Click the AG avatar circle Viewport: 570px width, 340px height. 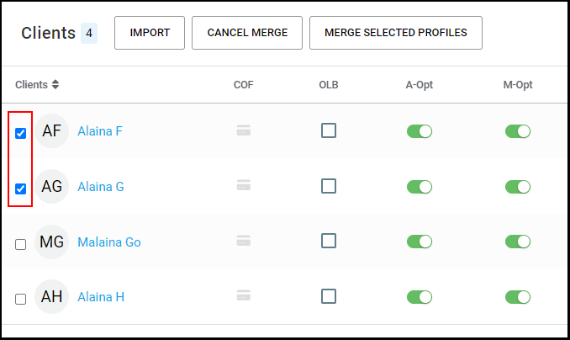click(51, 186)
